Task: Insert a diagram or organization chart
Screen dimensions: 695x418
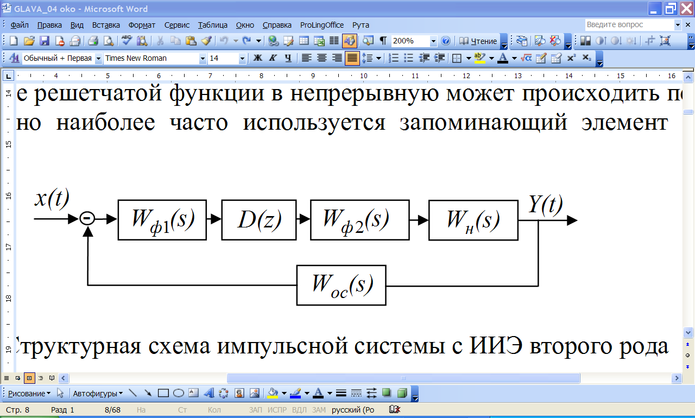Action: 224,393
